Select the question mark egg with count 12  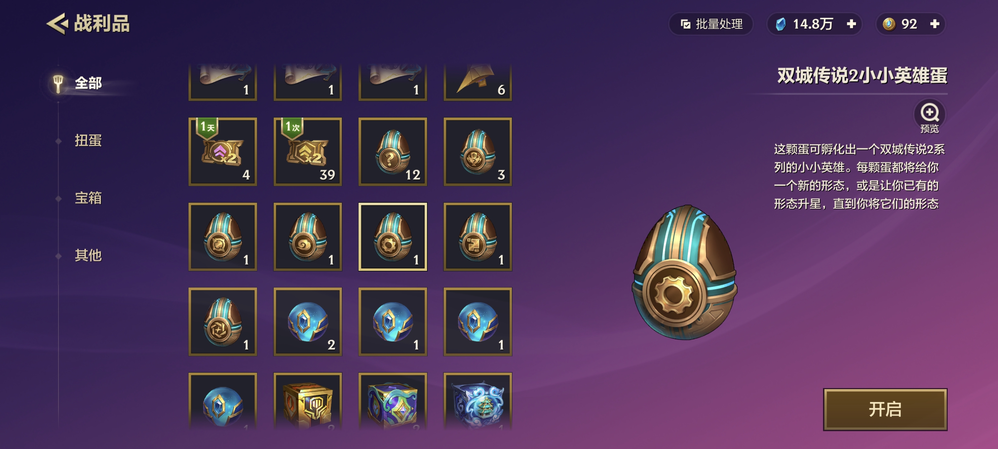pos(393,152)
